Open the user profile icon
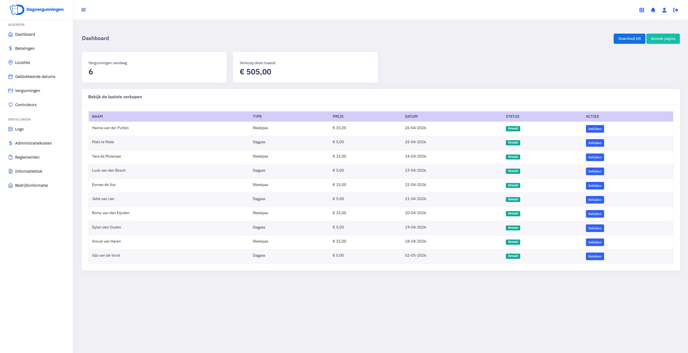 [x=664, y=10]
